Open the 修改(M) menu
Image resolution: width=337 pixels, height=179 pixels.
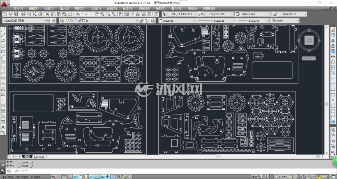click(144, 9)
